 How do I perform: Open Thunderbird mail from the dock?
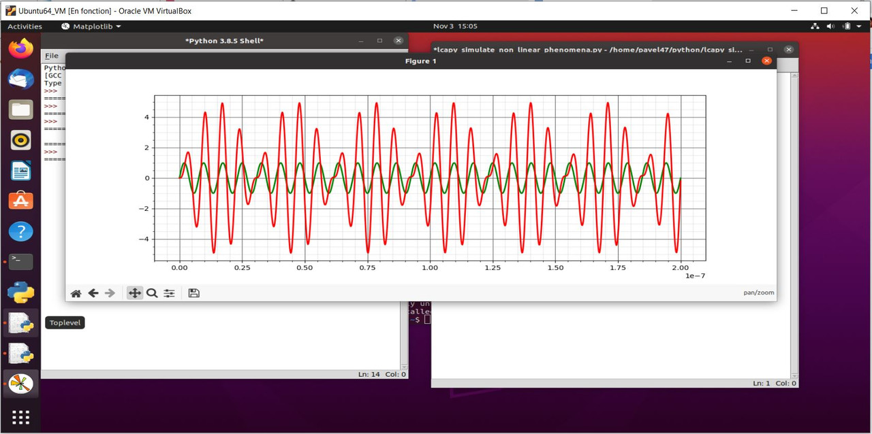coord(20,79)
